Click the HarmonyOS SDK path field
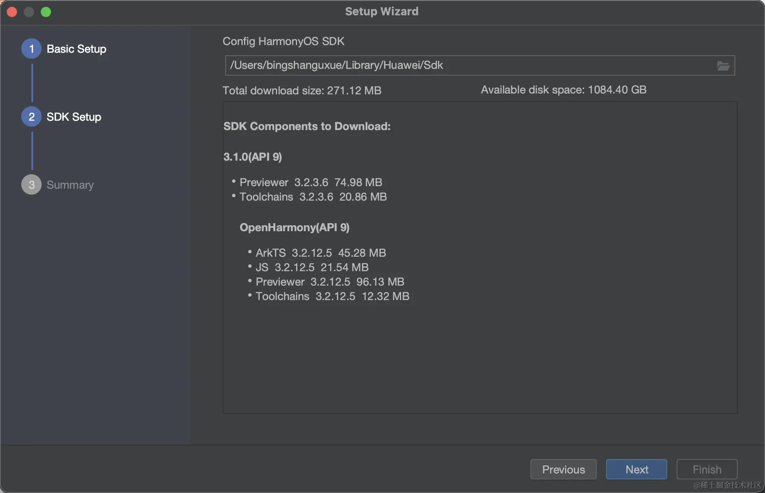The width and height of the screenshot is (765, 493). (480, 65)
